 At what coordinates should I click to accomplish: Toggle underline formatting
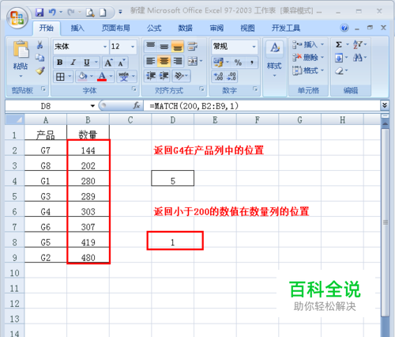pos(86,62)
